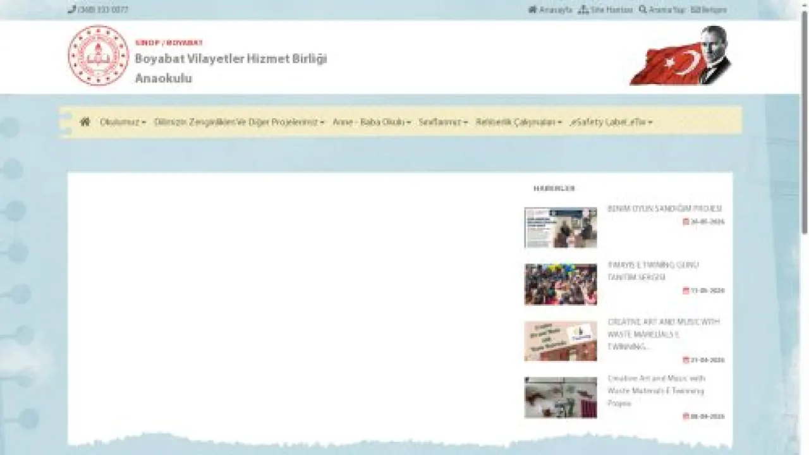
Task: Open the 9 Mayıs eTwinning Günü news thumbnail
Action: click(x=561, y=284)
